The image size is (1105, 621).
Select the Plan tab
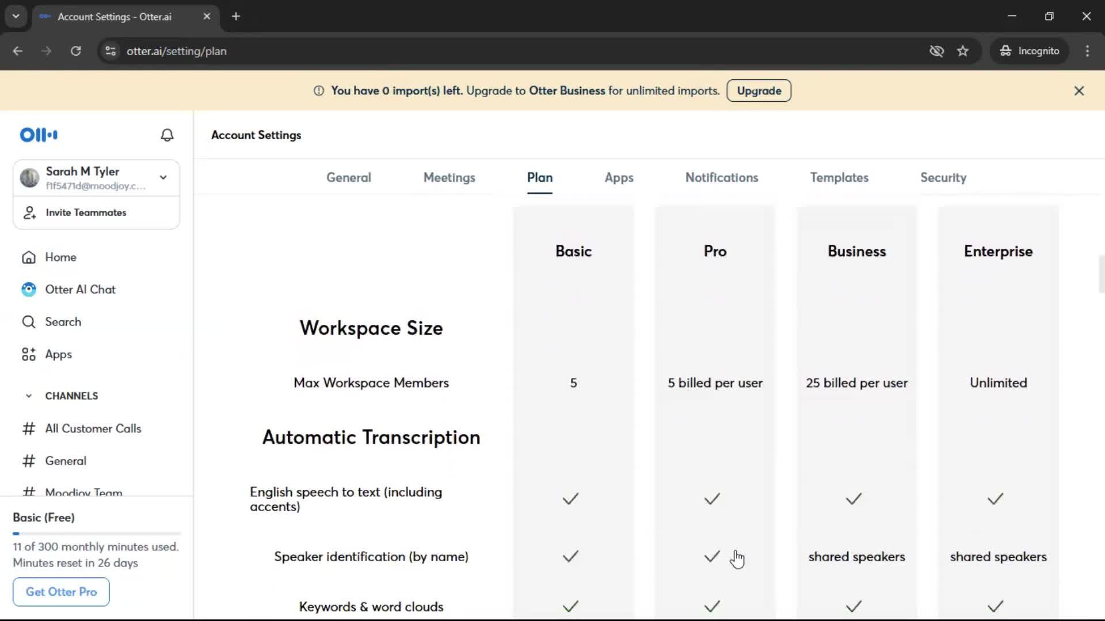pos(540,178)
